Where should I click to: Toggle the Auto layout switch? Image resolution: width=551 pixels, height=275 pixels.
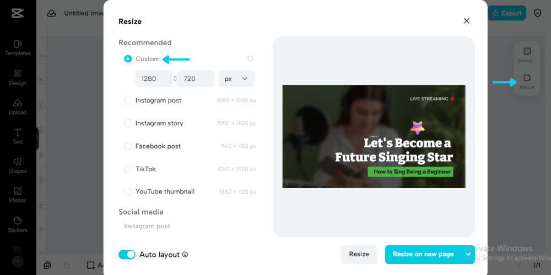[127, 255]
